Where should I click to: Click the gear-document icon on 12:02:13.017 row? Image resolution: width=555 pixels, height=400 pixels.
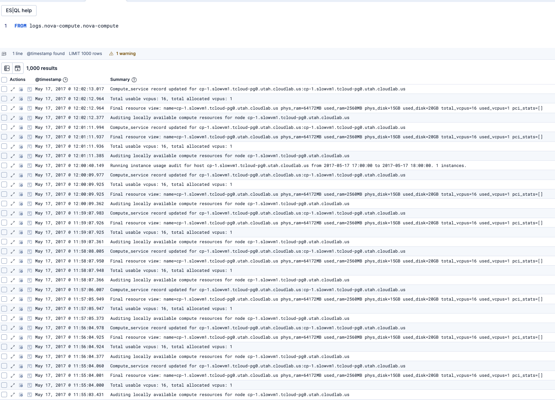21,89
